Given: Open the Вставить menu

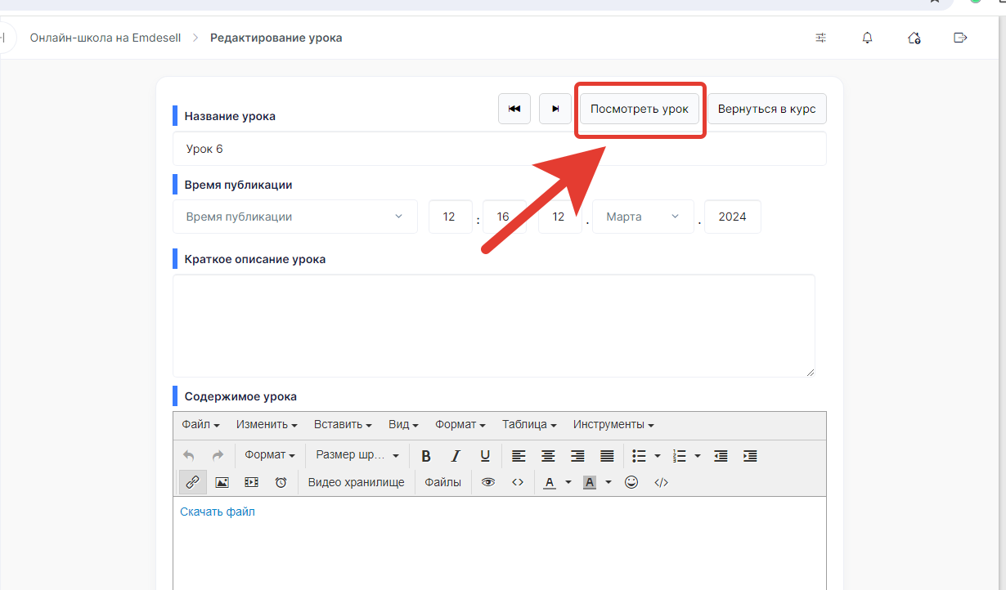Looking at the screenshot, I should [x=343, y=425].
